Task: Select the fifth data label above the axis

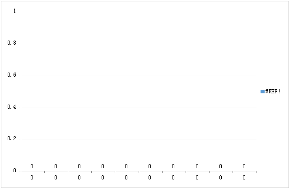Action: tap(126, 166)
